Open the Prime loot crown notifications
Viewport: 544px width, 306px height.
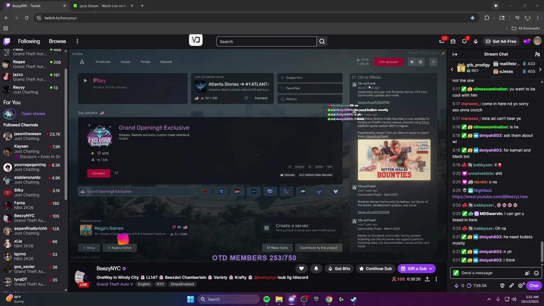click(x=442, y=41)
